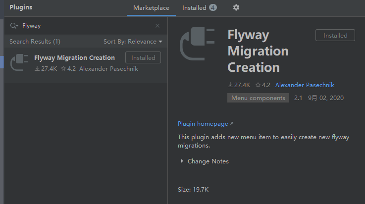Click Alexander Pasechnik text in result row
The height and width of the screenshot is (204, 365).
coord(109,69)
